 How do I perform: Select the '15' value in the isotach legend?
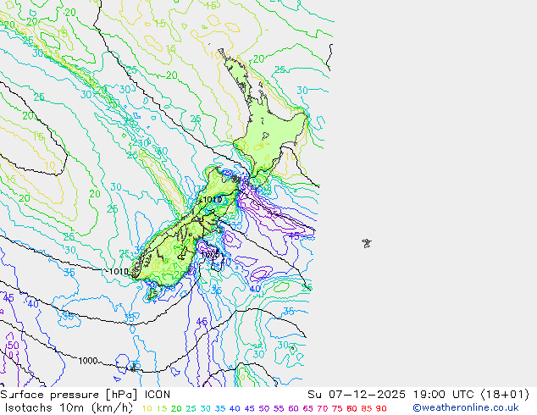162,408
